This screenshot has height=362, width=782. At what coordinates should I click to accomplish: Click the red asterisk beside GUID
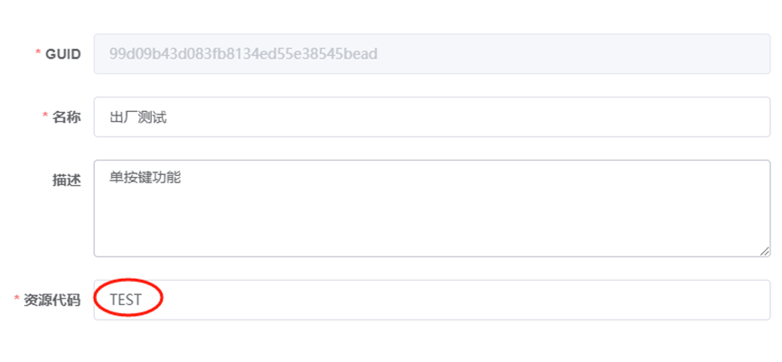click(x=38, y=54)
